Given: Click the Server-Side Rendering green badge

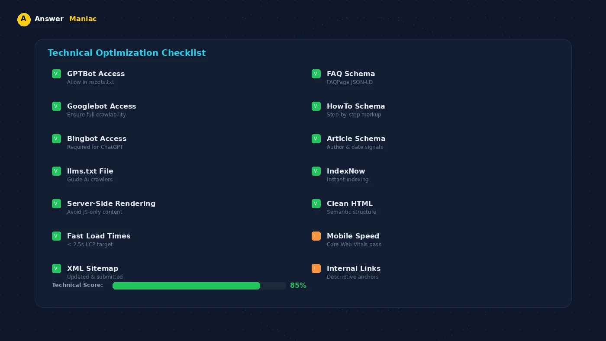Looking at the screenshot, I should click(56, 203).
